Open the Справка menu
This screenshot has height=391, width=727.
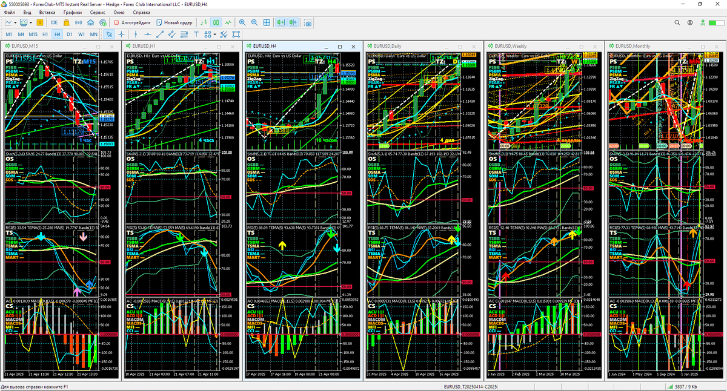pyautogui.click(x=141, y=12)
